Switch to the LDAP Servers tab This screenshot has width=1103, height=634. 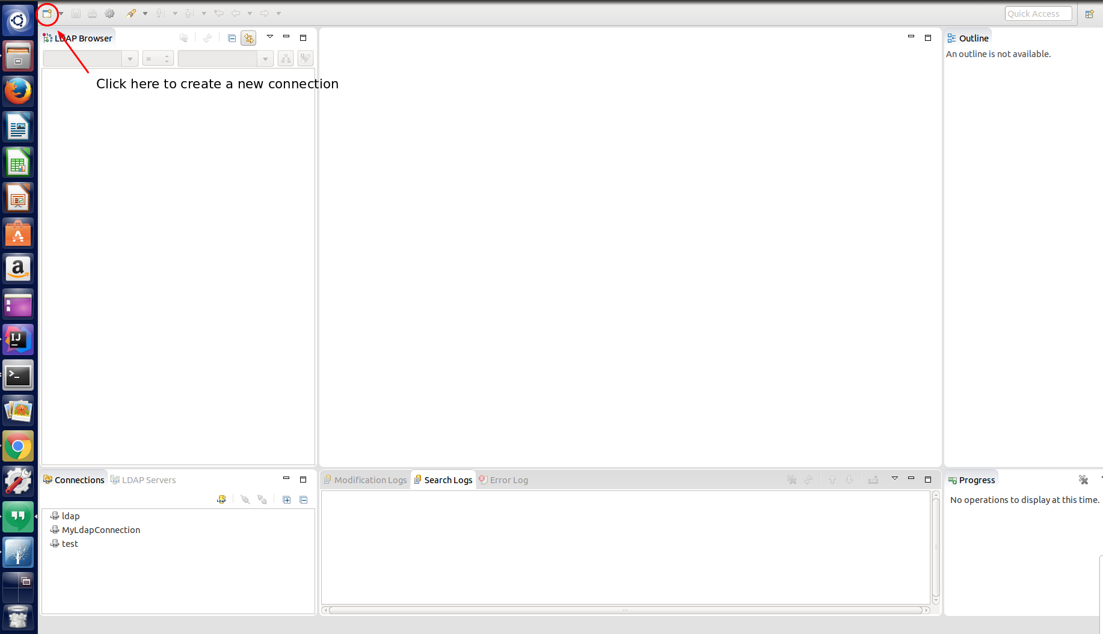pyautogui.click(x=143, y=480)
